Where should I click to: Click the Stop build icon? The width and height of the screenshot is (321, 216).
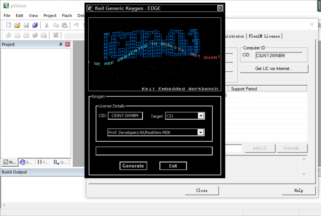click(x=44, y=35)
